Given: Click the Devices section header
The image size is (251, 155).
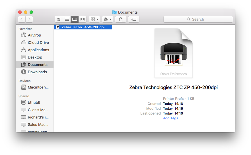Looking at the screenshot, I should [24, 81].
